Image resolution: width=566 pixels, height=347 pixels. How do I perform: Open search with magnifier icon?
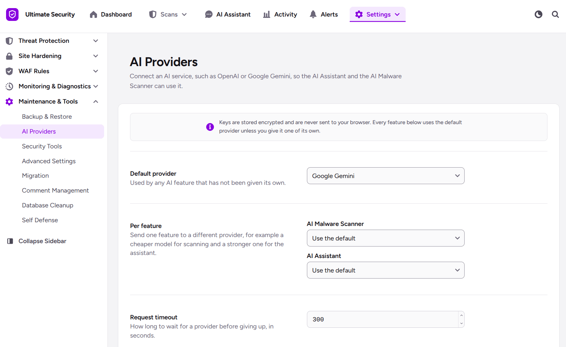point(555,15)
